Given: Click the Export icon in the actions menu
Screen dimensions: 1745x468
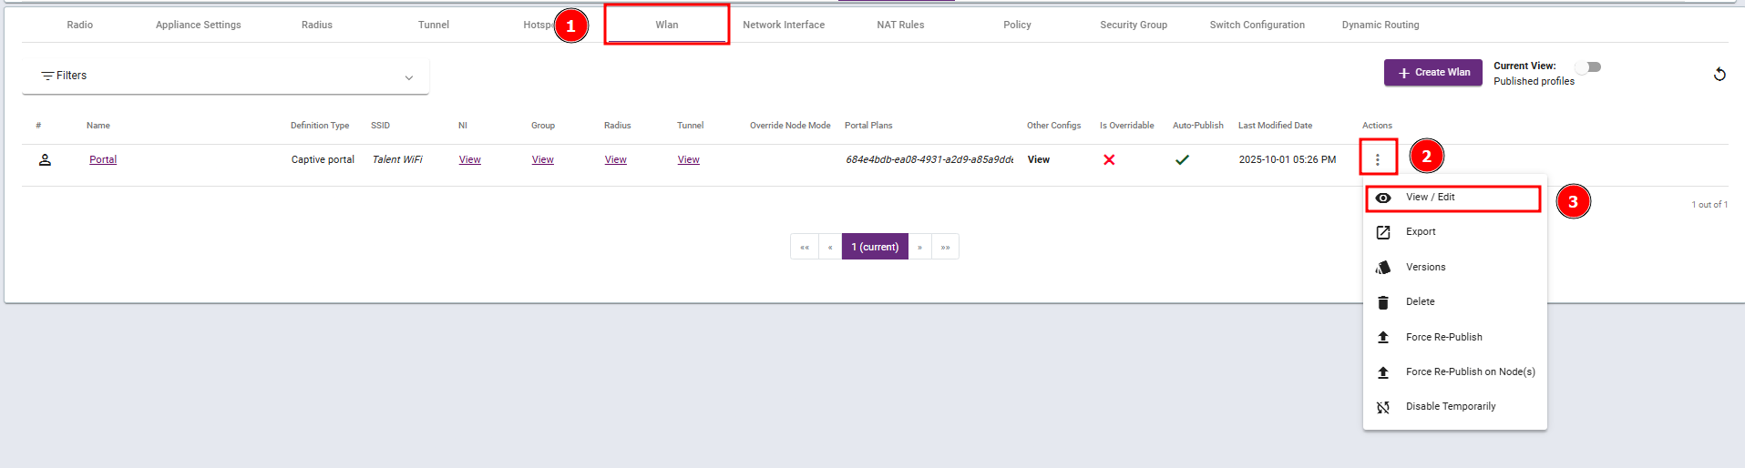Looking at the screenshot, I should 1383,232.
